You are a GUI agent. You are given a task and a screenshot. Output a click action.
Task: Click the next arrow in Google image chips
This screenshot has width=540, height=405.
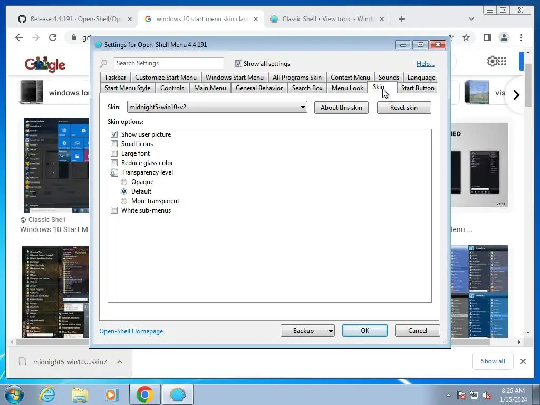516,95
